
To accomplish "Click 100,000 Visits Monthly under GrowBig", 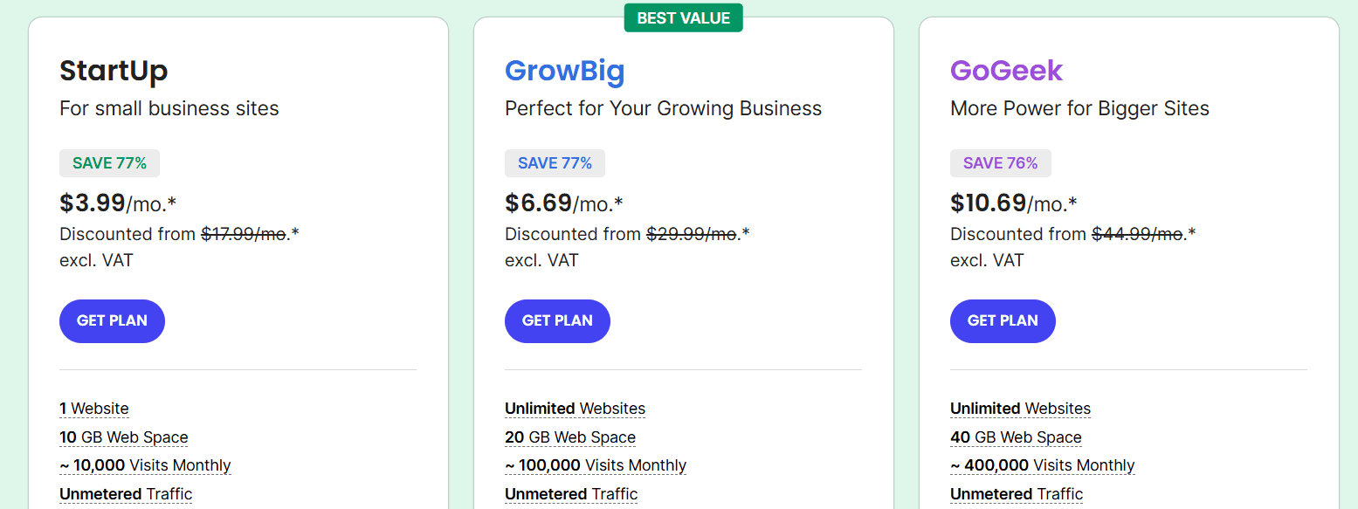I will click(x=596, y=465).
